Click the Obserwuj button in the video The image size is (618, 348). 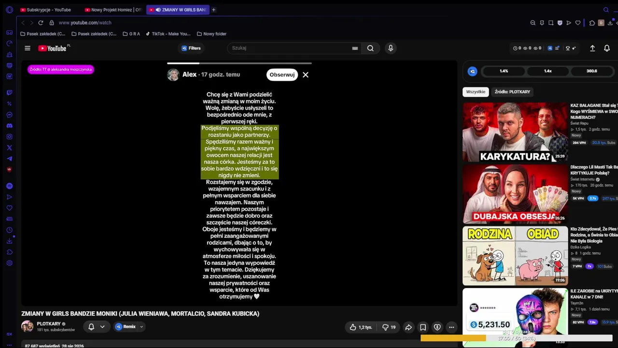(x=282, y=75)
